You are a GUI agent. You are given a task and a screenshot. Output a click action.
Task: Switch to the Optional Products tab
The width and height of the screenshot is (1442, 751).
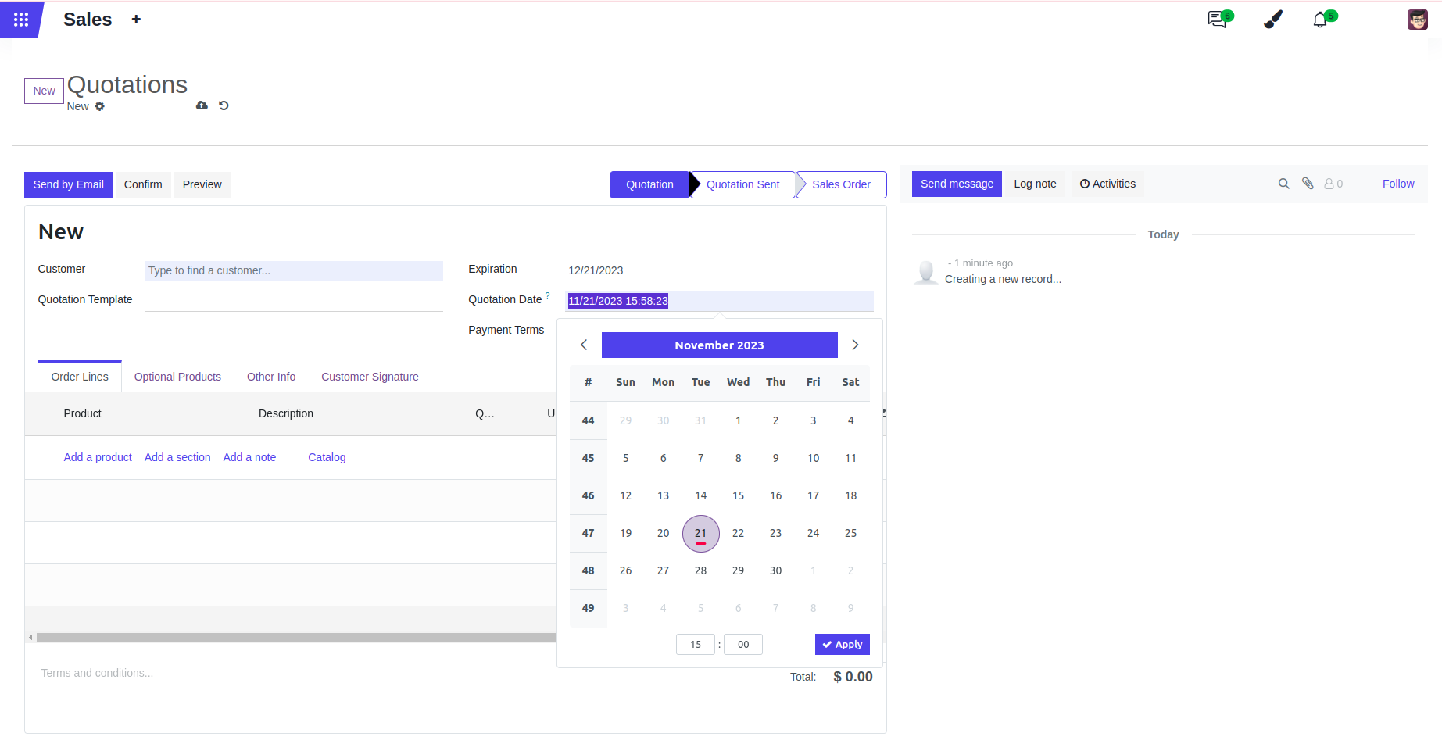pos(177,377)
